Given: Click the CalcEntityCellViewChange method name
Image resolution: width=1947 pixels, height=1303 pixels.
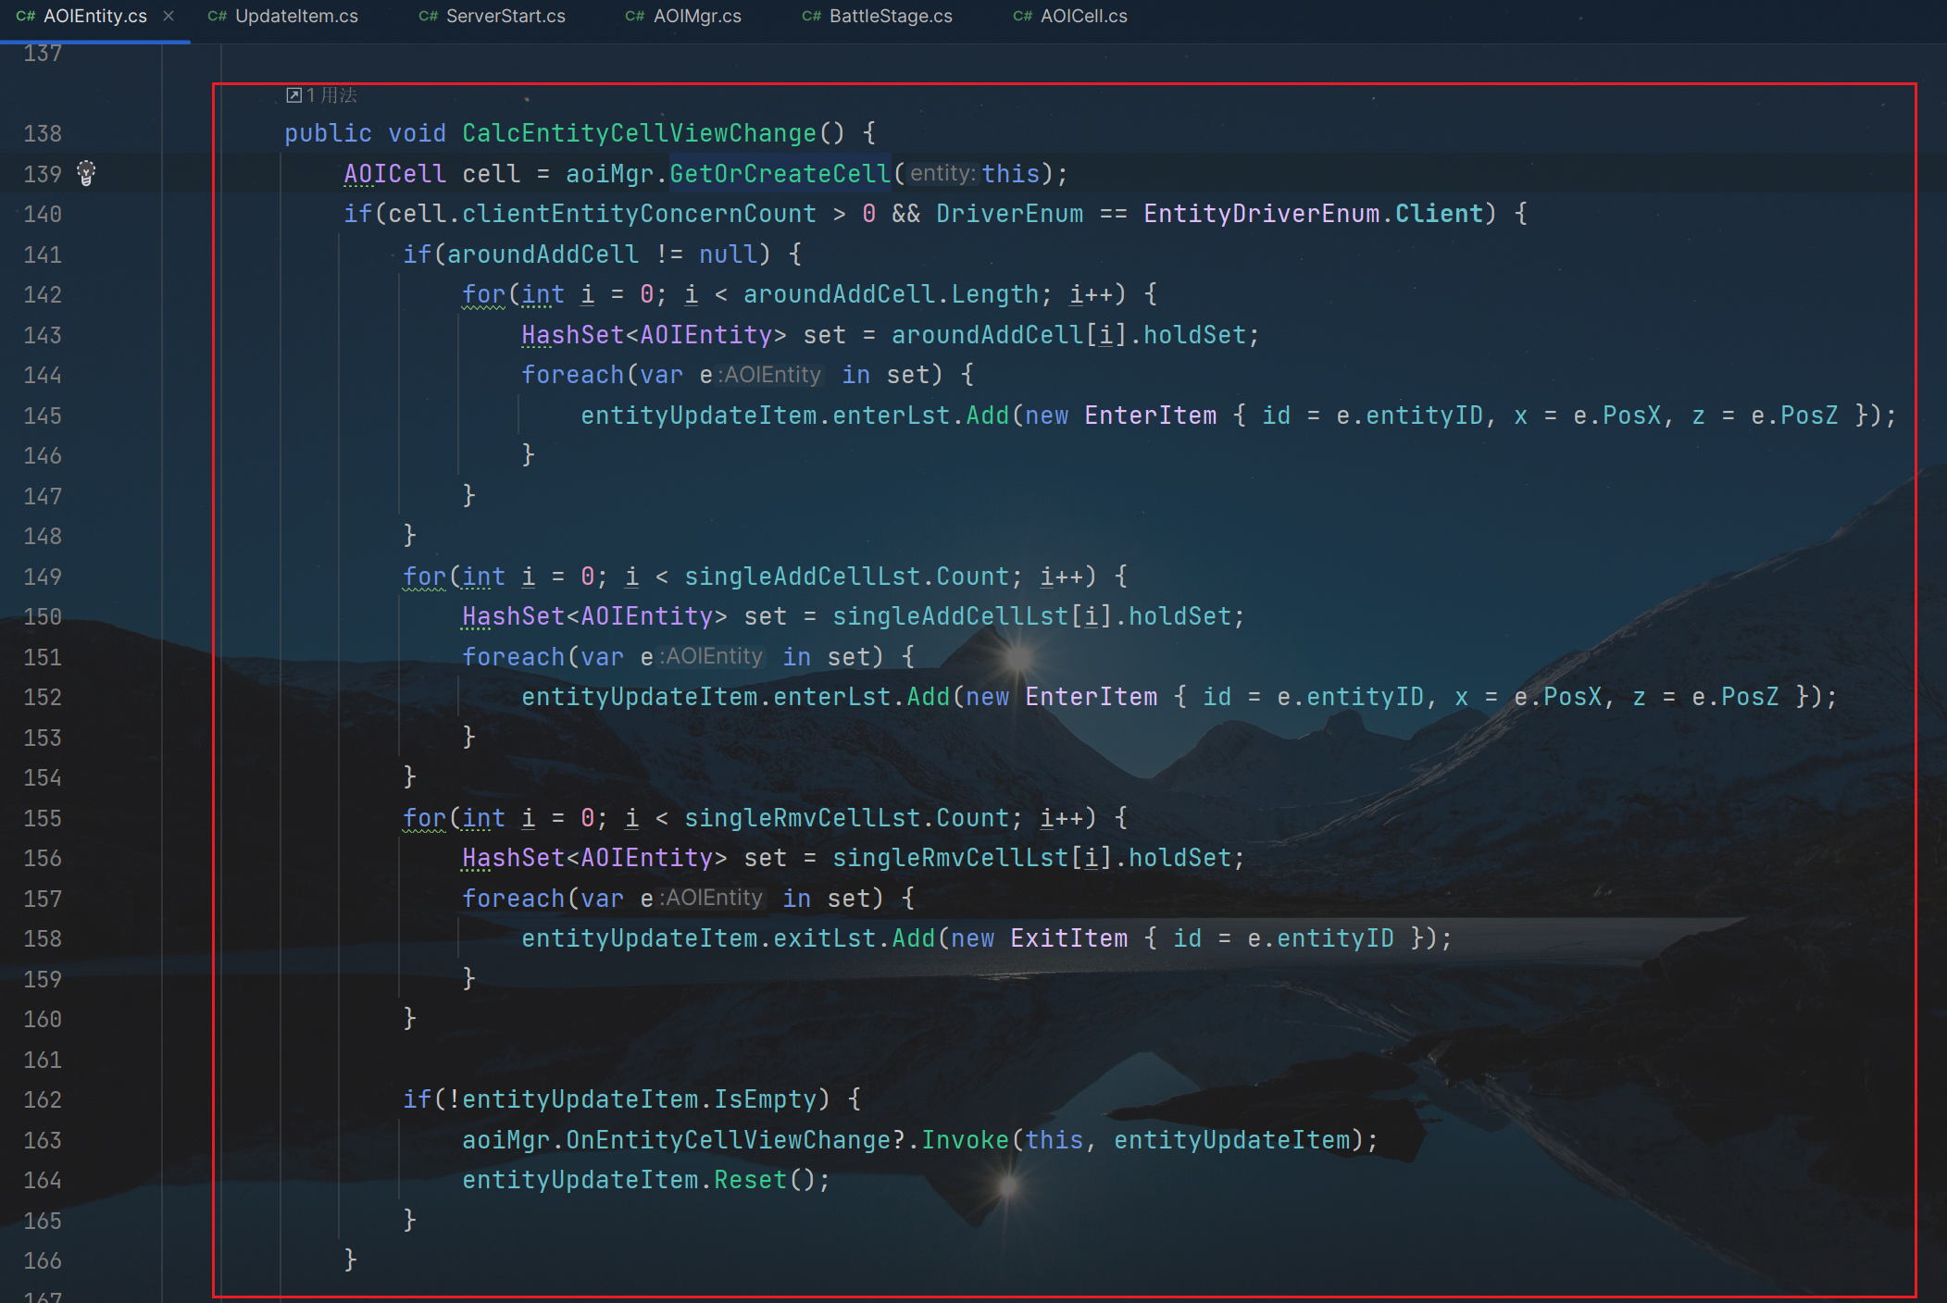Looking at the screenshot, I should point(639,133).
